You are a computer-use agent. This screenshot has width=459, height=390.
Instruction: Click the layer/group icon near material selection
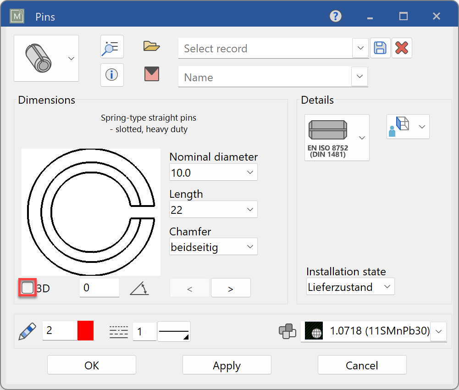[x=288, y=331]
